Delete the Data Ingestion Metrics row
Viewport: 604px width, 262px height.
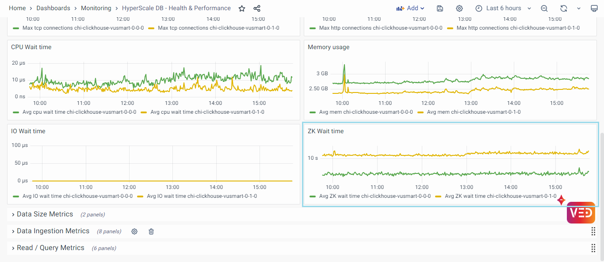click(x=151, y=231)
